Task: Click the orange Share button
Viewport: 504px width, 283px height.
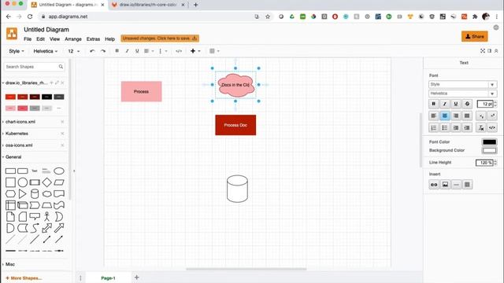Action: pos(474,37)
